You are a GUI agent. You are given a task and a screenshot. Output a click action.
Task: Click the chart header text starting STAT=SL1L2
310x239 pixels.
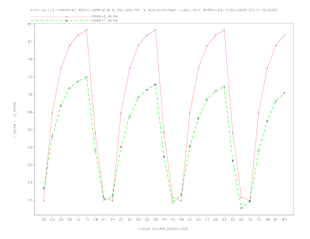pos(154,10)
